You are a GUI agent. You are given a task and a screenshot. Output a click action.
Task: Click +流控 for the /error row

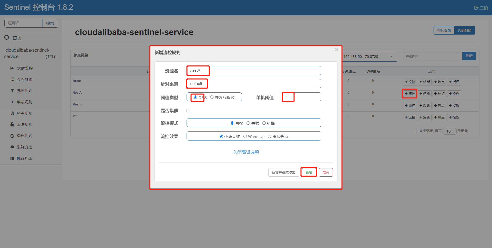[x=410, y=82]
